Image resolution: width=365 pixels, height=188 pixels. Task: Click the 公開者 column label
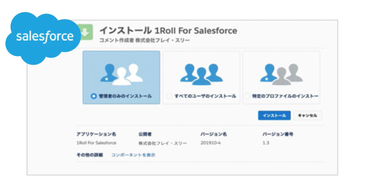[145, 134]
